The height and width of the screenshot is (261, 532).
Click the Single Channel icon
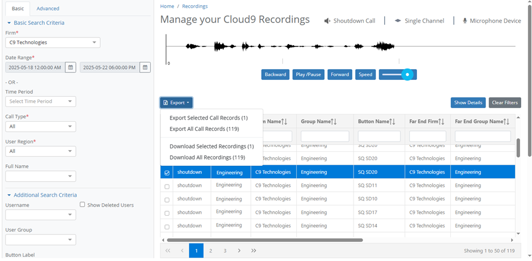398,21
